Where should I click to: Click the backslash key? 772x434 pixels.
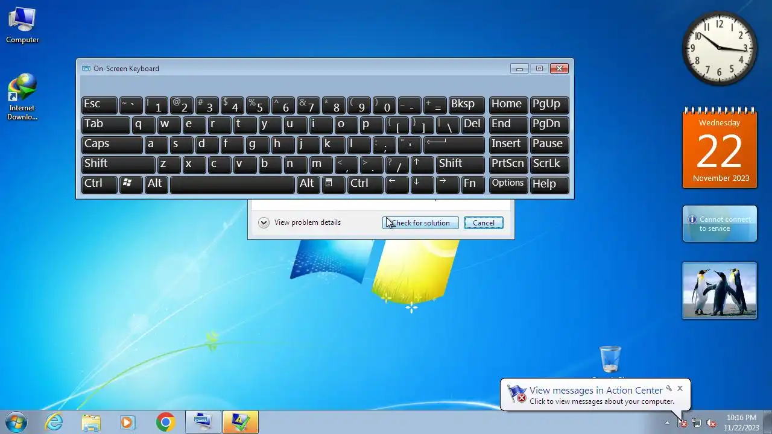(x=448, y=124)
